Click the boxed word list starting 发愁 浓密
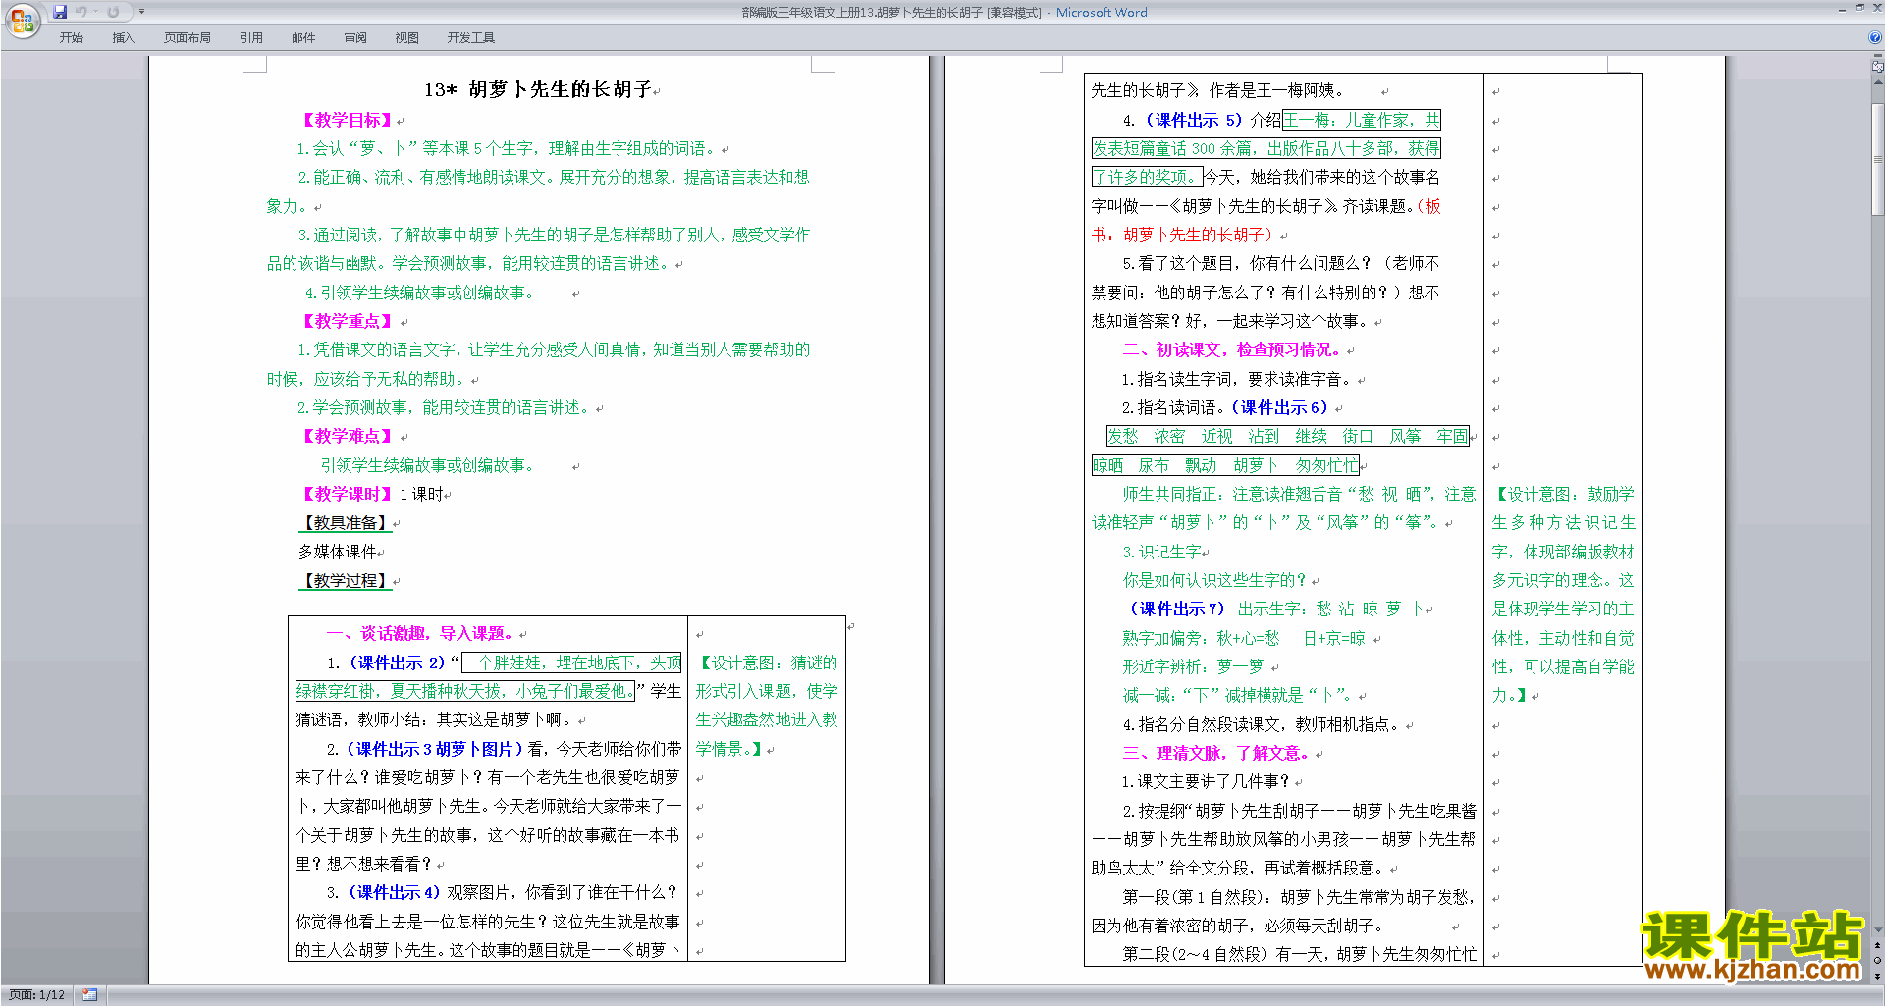The height and width of the screenshot is (1006, 1885). click(1287, 437)
